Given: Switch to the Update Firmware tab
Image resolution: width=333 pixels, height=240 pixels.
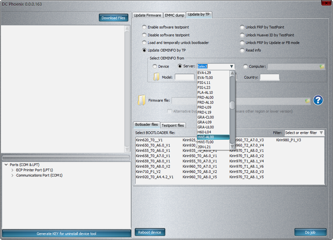Looking at the screenshot, I should point(147,15).
